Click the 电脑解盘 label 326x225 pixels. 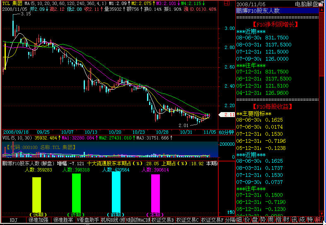[307, 4]
